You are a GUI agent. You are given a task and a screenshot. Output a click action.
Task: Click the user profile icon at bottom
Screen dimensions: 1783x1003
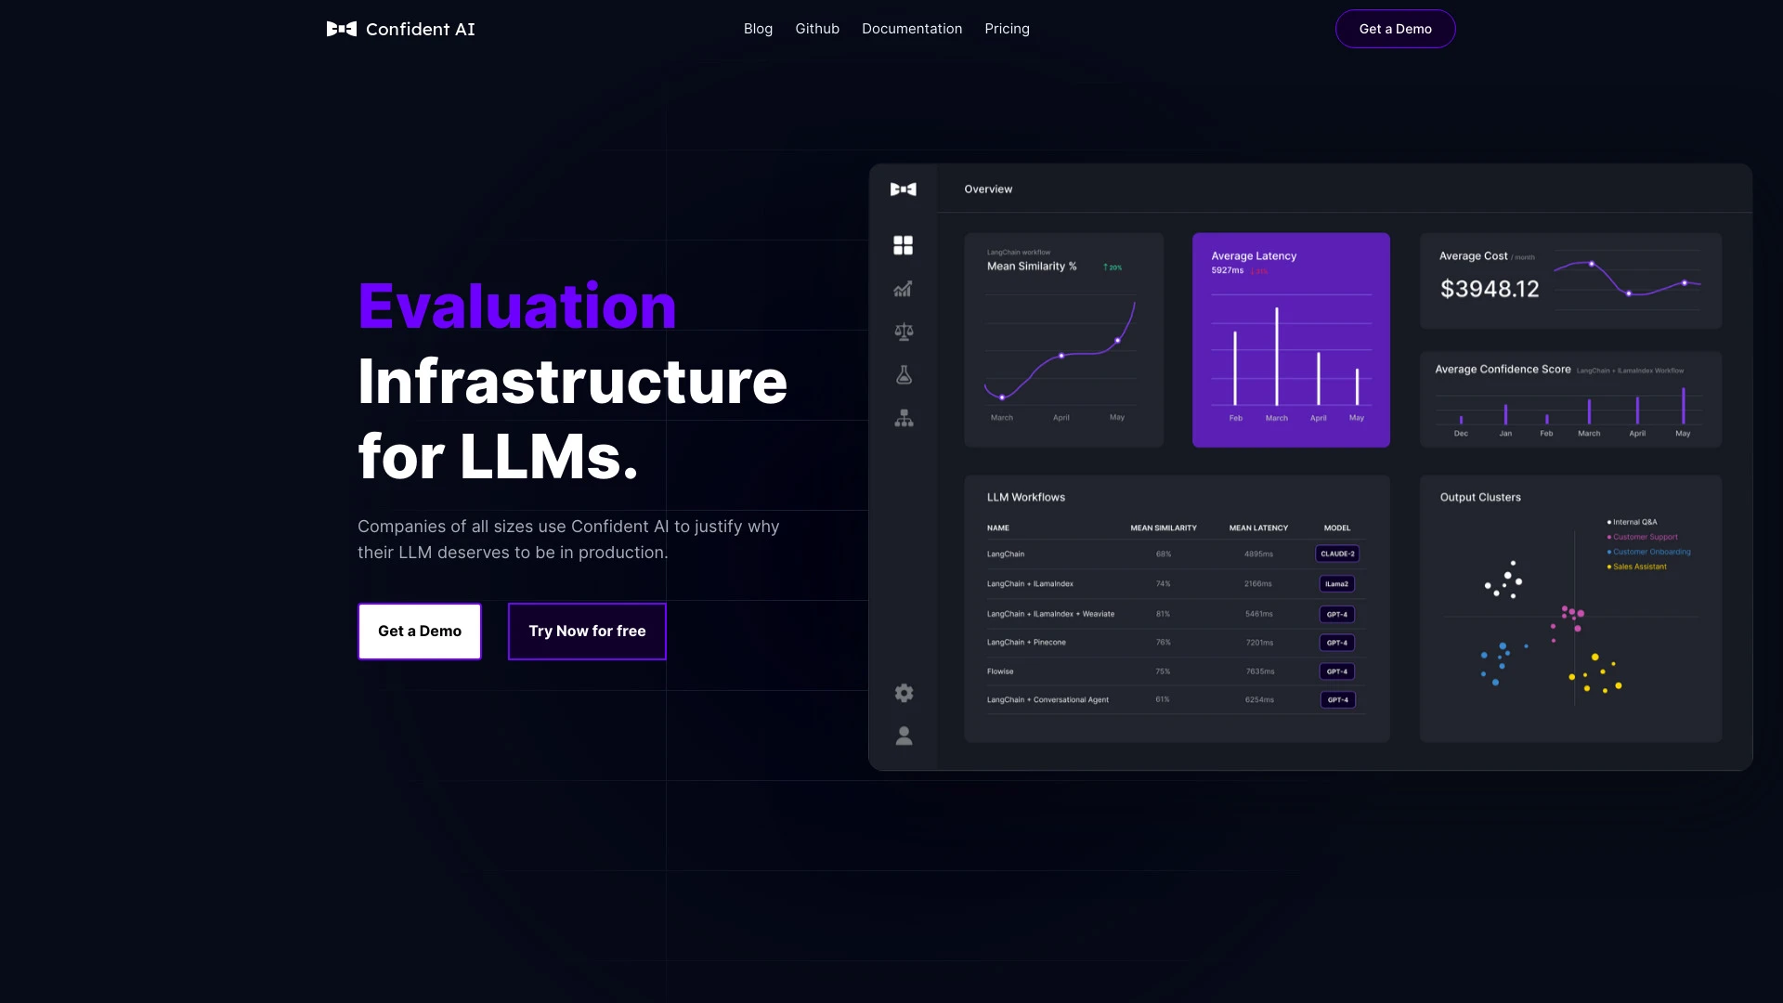(904, 736)
